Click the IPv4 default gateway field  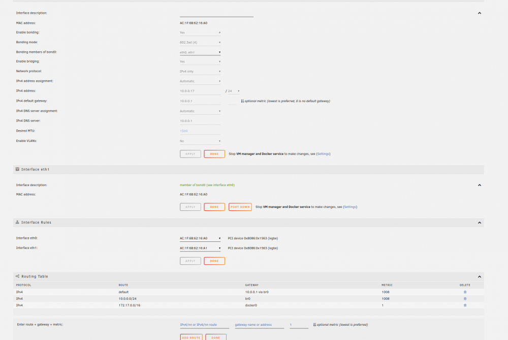coord(200,101)
